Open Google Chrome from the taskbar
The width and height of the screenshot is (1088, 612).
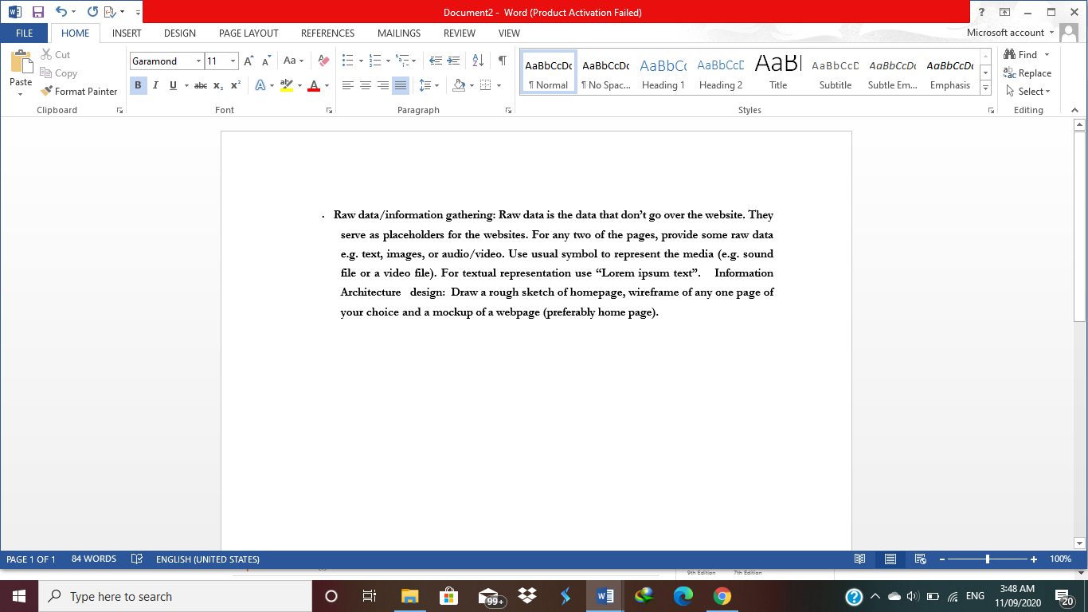pos(722,596)
